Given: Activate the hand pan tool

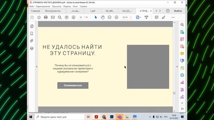Looking at the screenshot, I should [103, 17].
